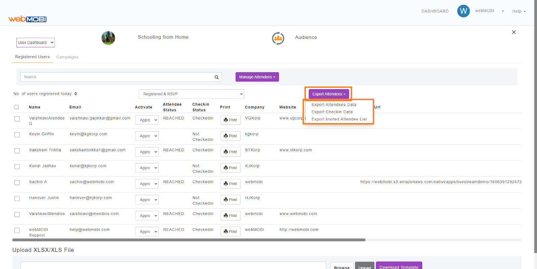537x269 pixels.
Task: Open Activate dropdown for Sachin A
Action: [x=147, y=184]
